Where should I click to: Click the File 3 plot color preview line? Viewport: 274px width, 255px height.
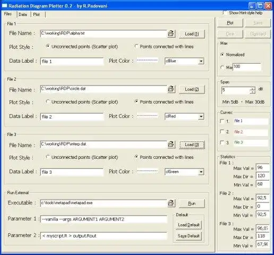click(147, 171)
